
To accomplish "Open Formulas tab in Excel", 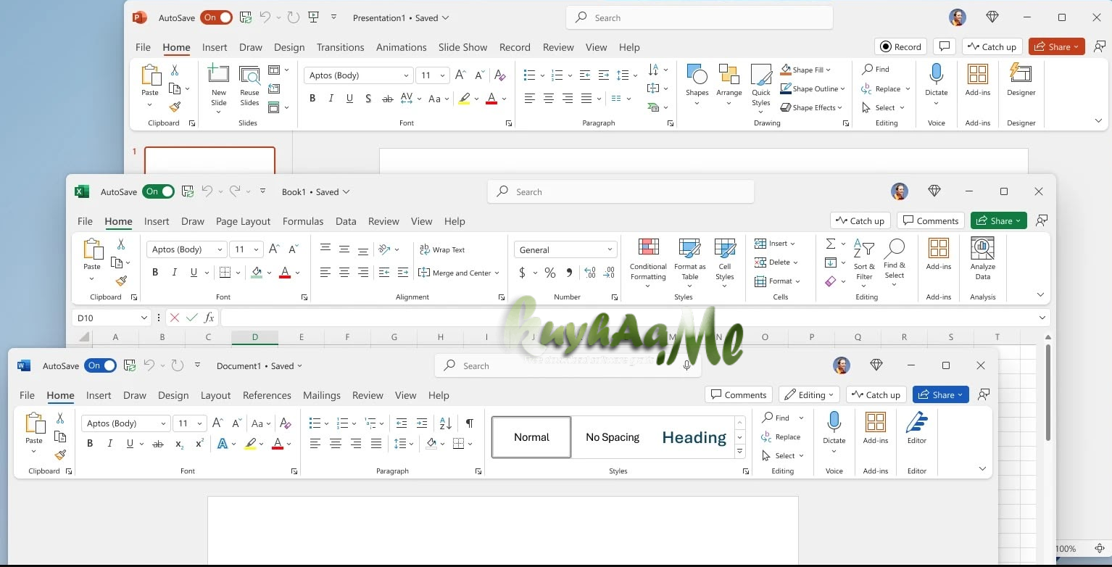I will 303,221.
